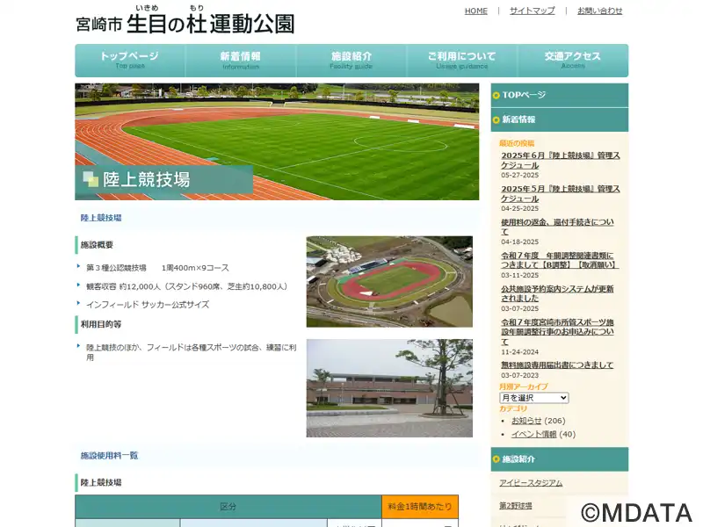Viewport: 703px width, 527px height.
Task: Click the 05-27-2025 post date
Action: point(520,175)
